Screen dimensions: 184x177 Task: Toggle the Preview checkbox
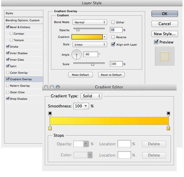156,42
